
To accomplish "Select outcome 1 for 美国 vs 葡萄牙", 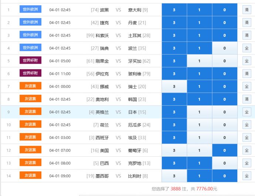I will (x=200, y=150).
